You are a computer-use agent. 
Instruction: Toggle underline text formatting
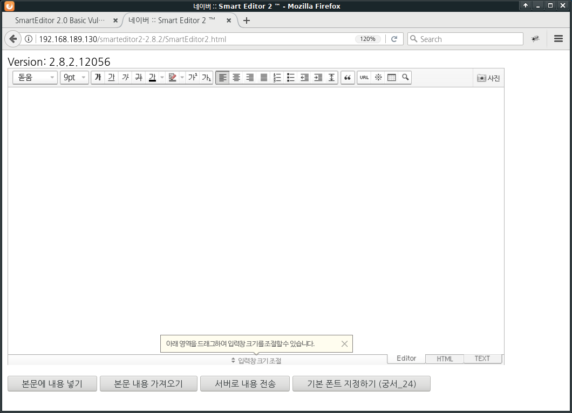[x=112, y=77]
